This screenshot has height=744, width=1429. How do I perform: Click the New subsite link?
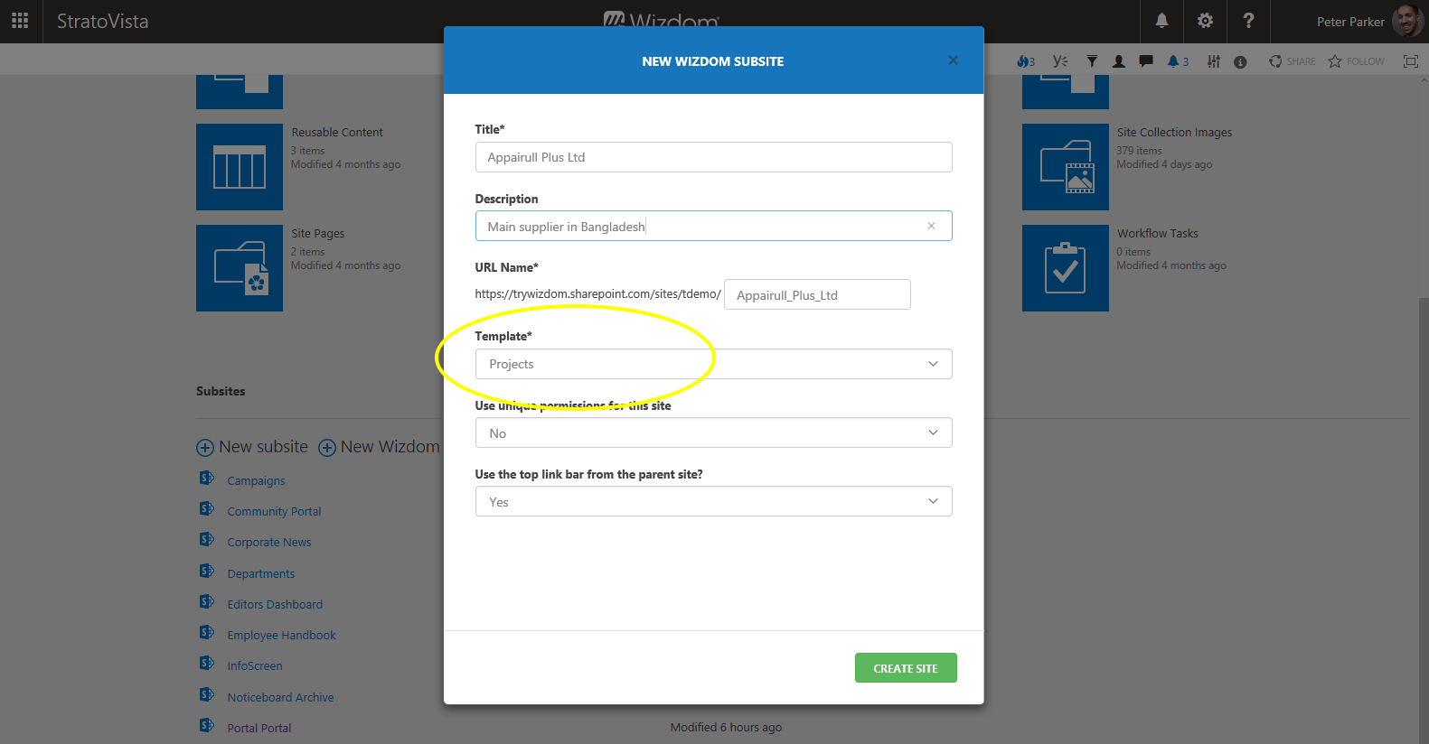[252, 447]
